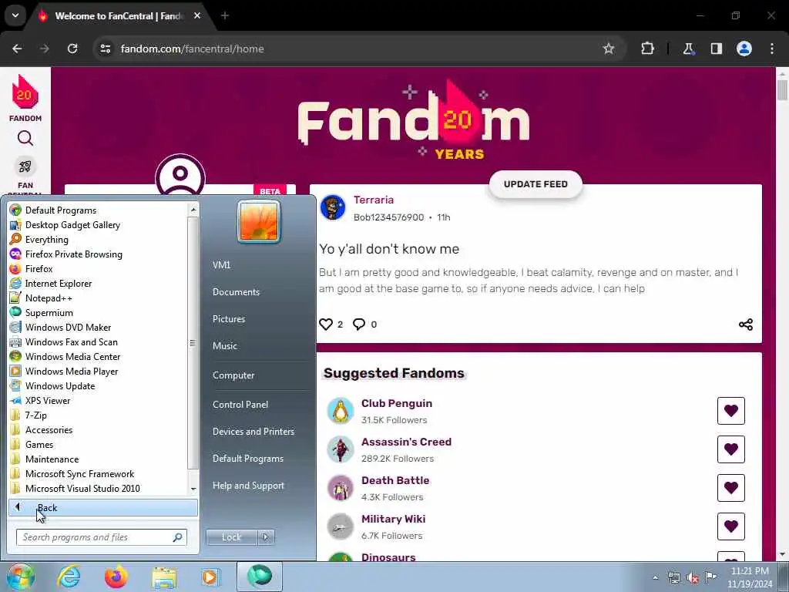
Task: Open the Death Battle fandom link
Action: [x=395, y=480]
